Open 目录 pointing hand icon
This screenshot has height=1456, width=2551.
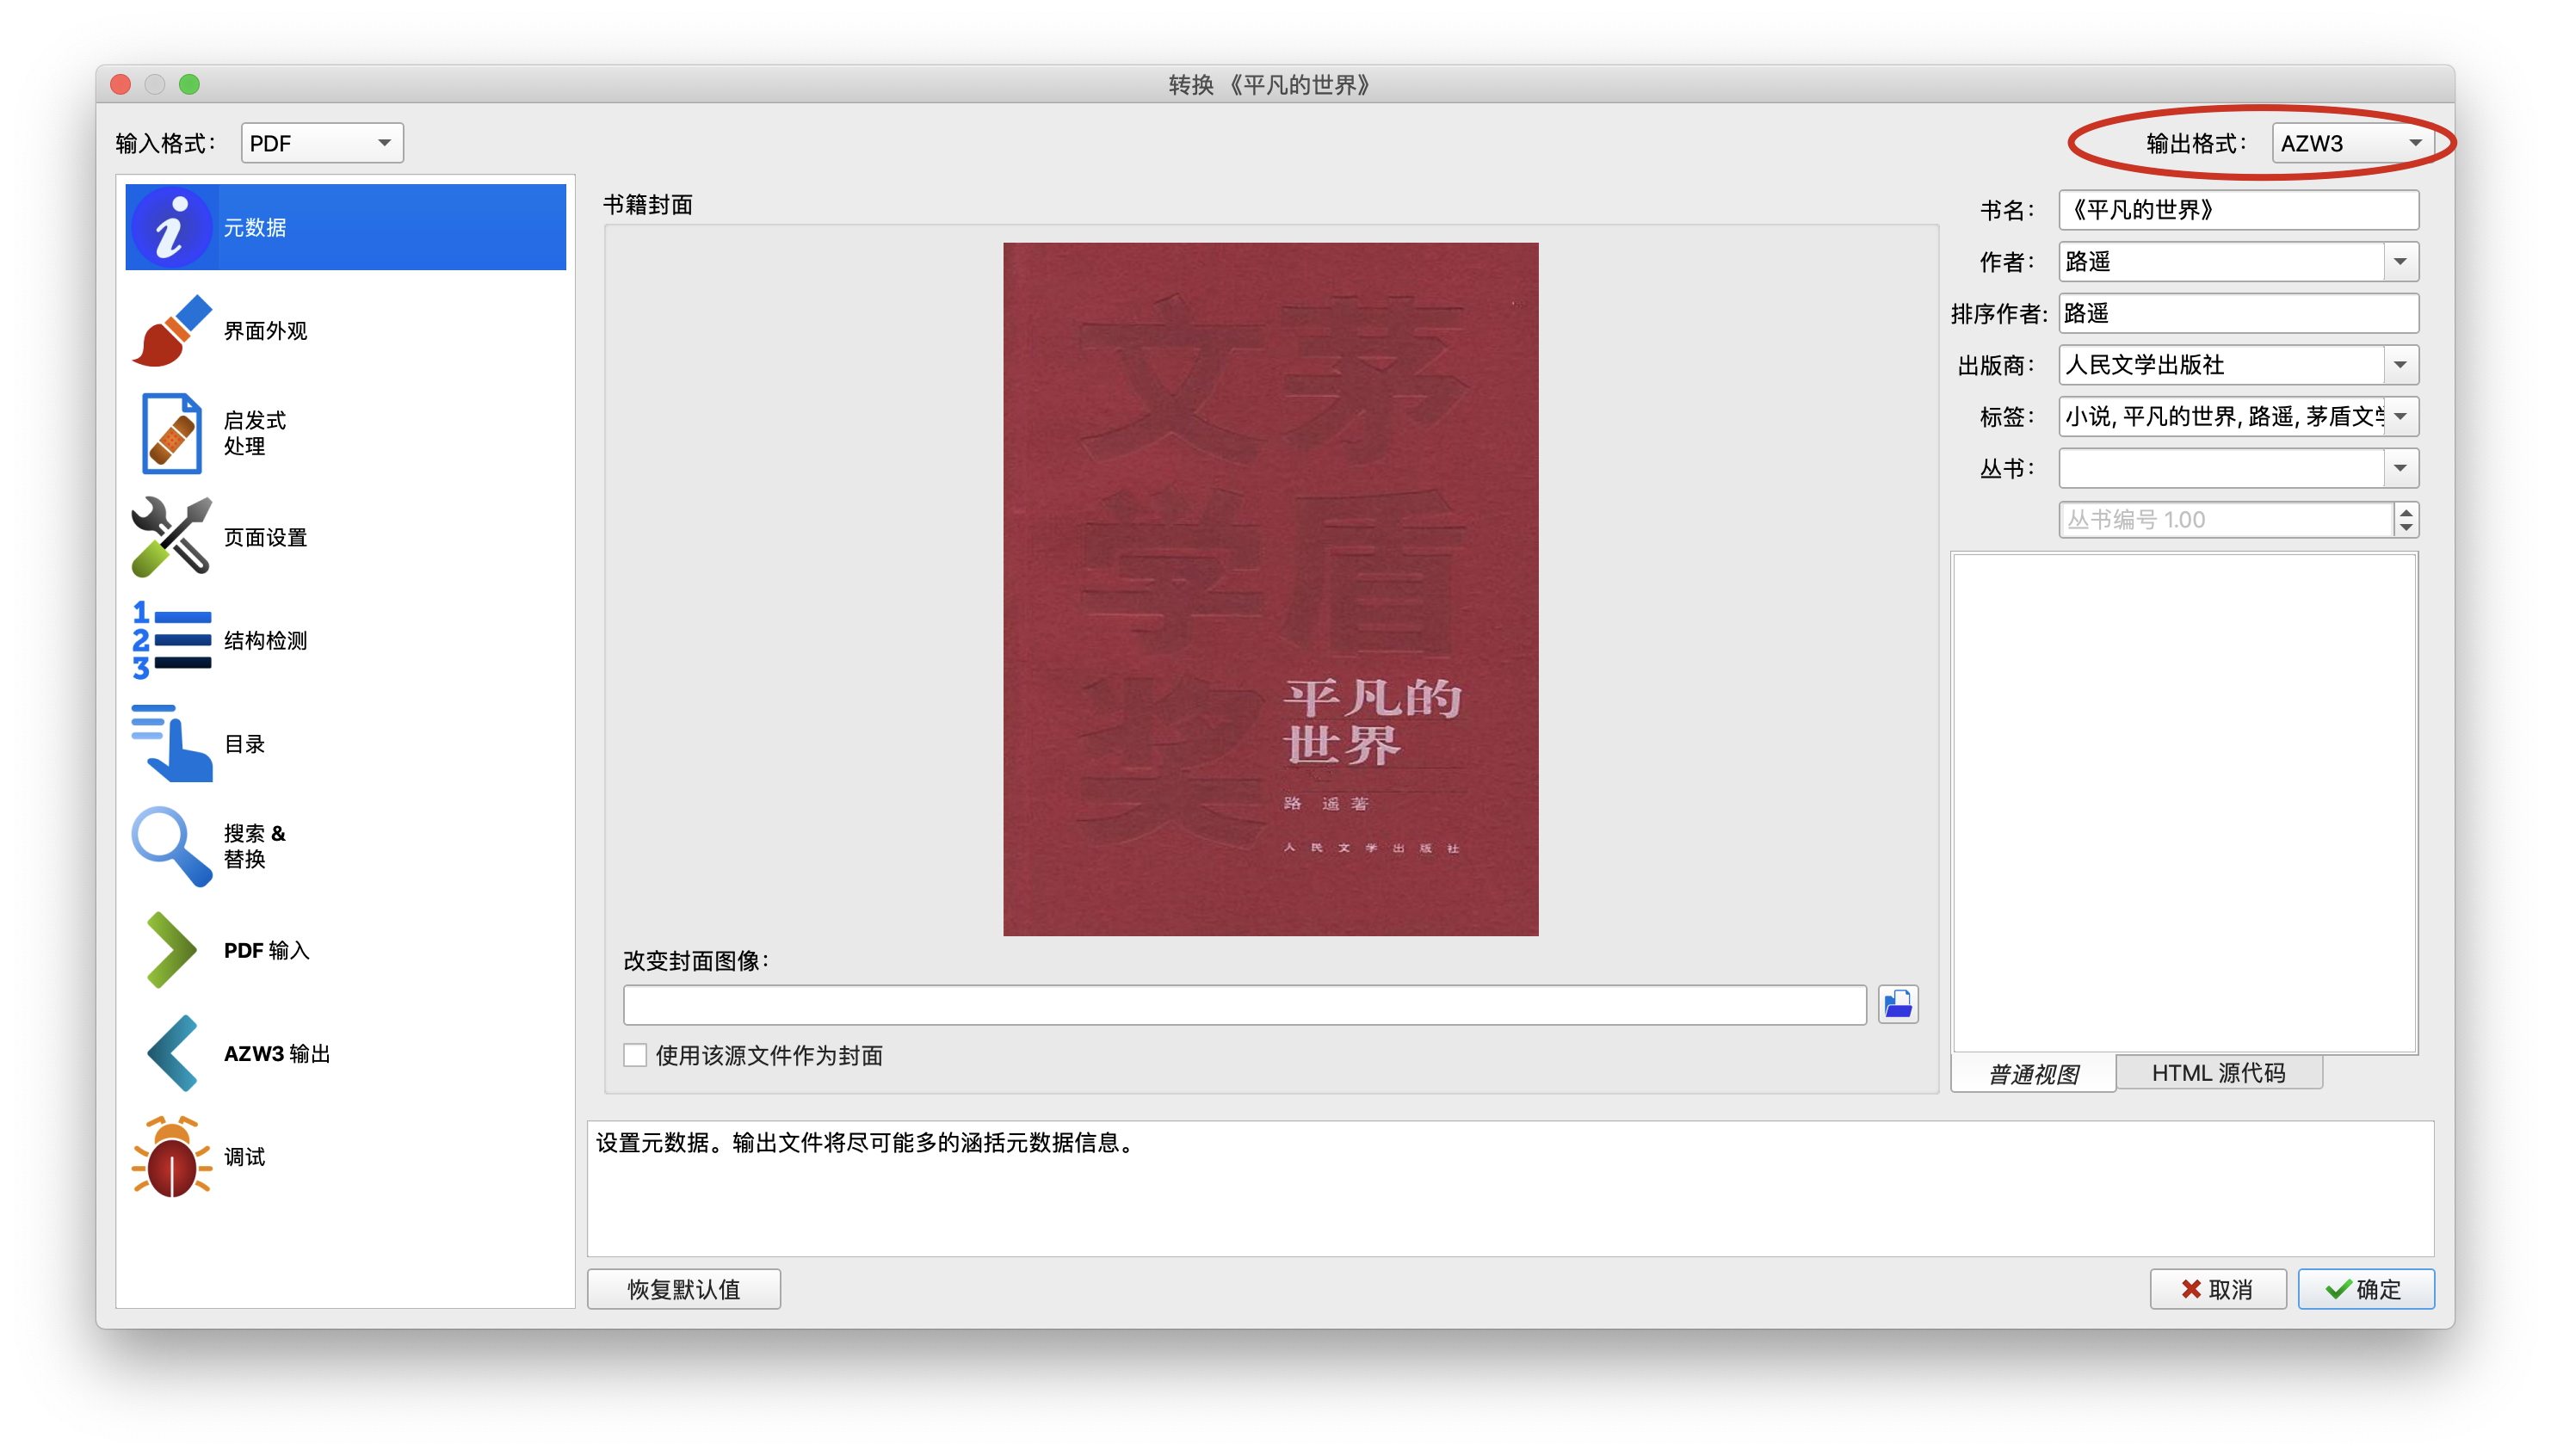(171, 743)
